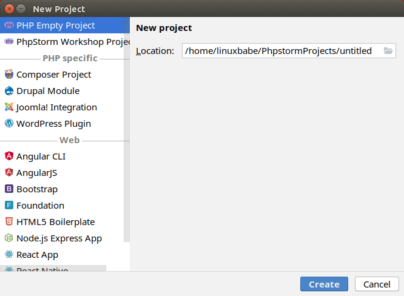
Task: Browse for location using folder icon
Action: 388,51
